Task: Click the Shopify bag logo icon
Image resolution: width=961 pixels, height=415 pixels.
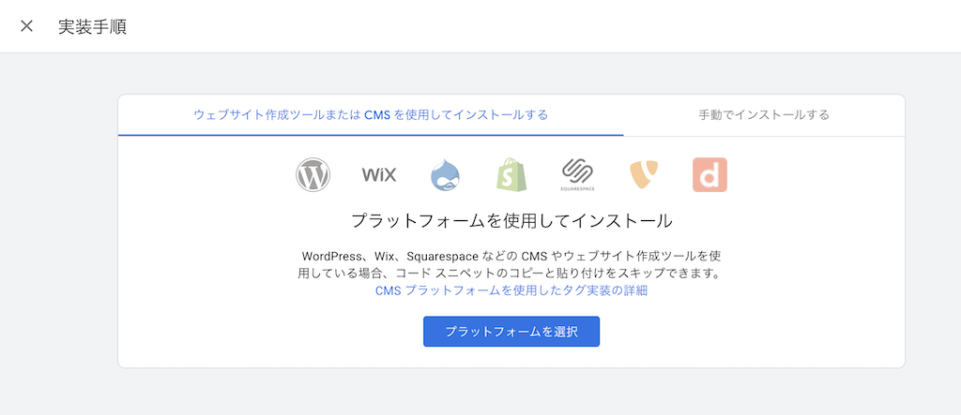Action: (x=511, y=175)
